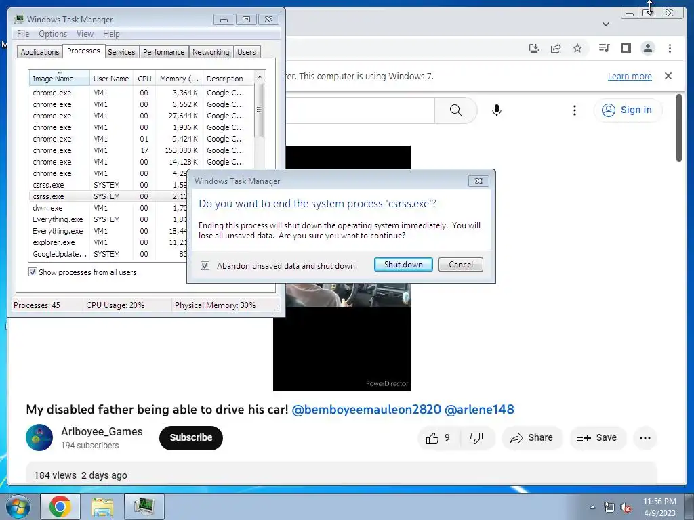694x520 pixels.
Task: Select GoogleUpdate process row
Action: (x=109, y=254)
